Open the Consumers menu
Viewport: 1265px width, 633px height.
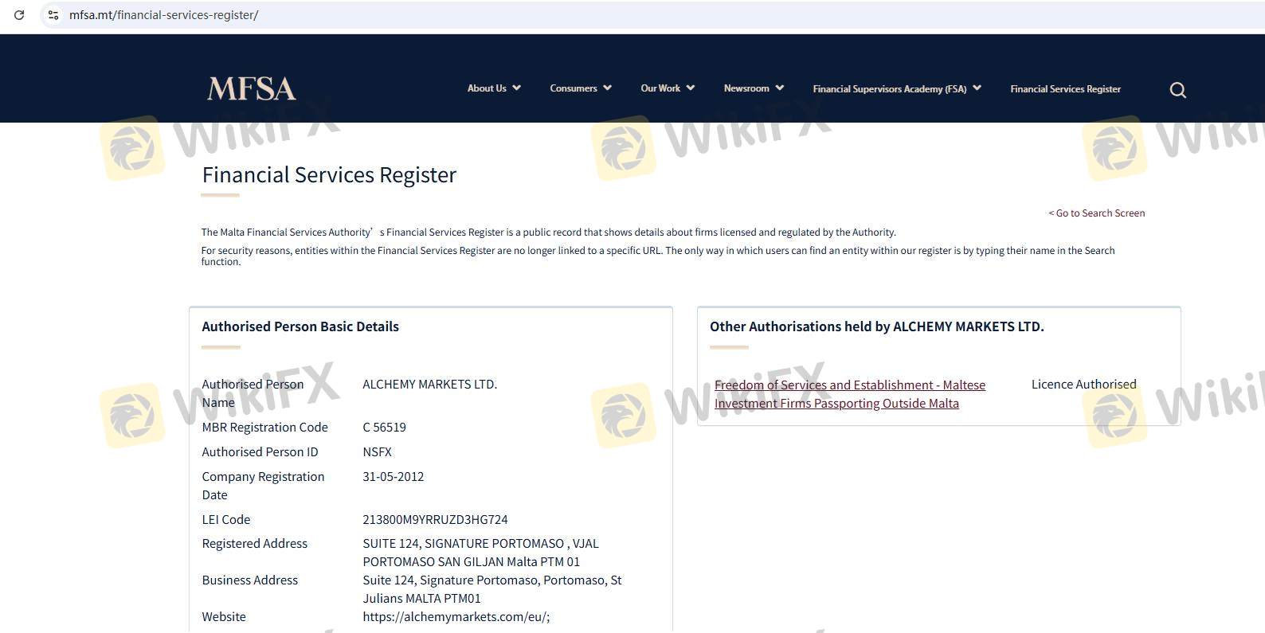pos(574,88)
